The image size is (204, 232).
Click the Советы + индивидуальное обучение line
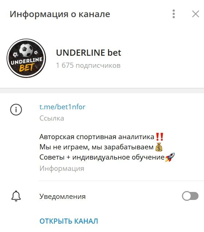102,157
